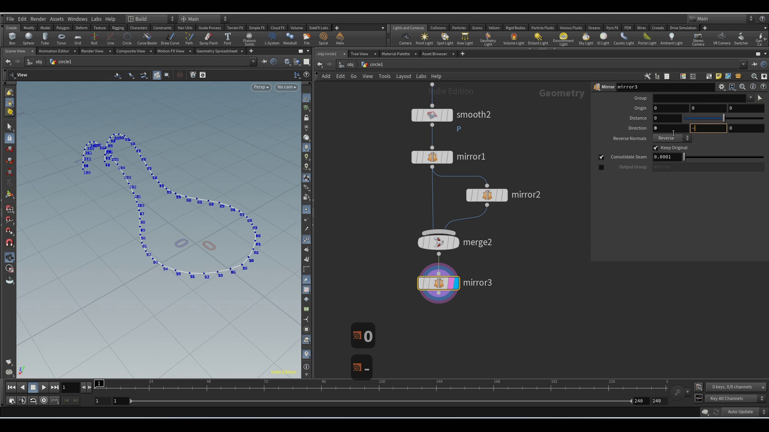Add a Point Light from the shelf

424,39
